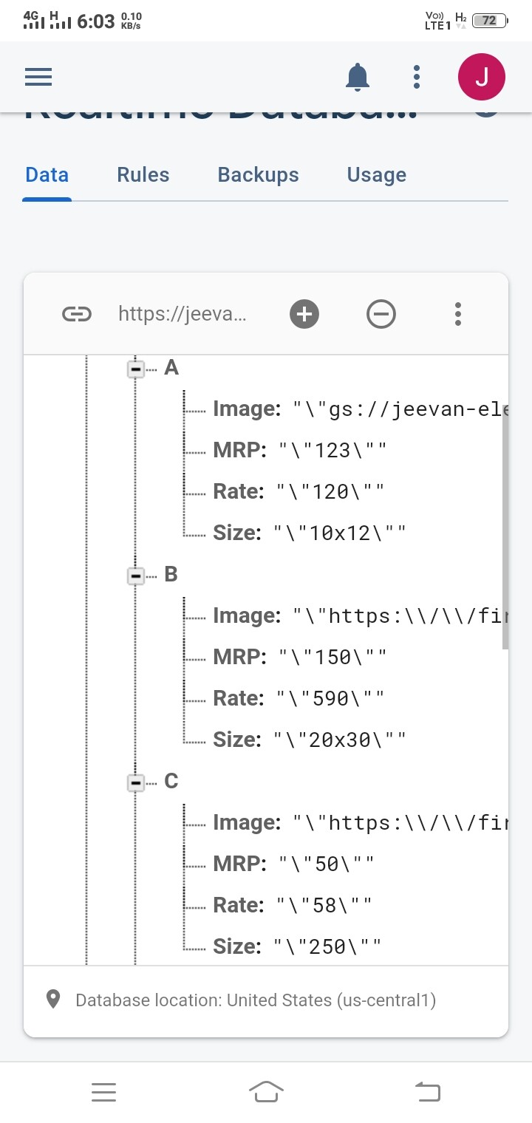Copy database link icon
Image resolution: width=532 pixels, height=1123 pixels.
(77, 315)
